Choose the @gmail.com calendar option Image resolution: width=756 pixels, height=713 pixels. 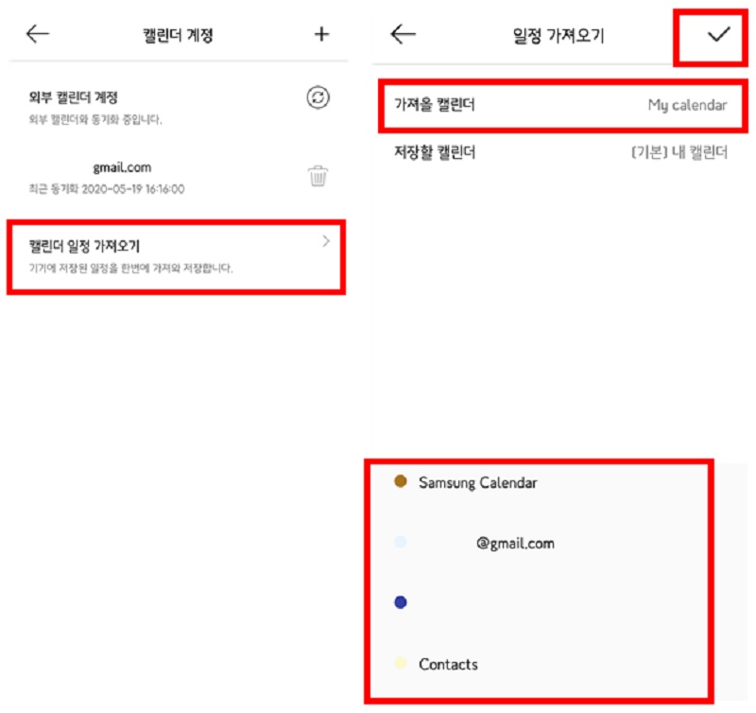click(x=515, y=543)
